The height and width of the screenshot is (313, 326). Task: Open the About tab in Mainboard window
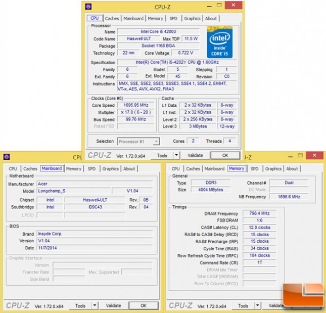(129, 169)
